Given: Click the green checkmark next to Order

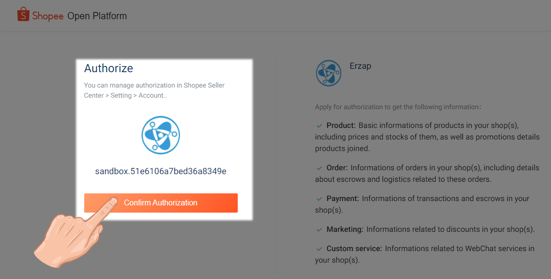Looking at the screenshot, I should pos(319,168).
